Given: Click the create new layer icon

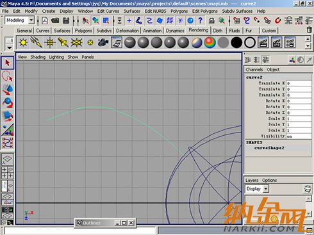Looking at the screenshot, I should pos(308,189).
